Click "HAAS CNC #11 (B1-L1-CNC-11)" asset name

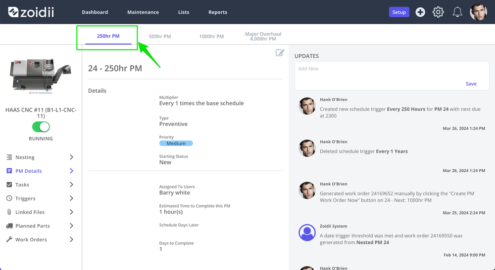coord(41,113)
